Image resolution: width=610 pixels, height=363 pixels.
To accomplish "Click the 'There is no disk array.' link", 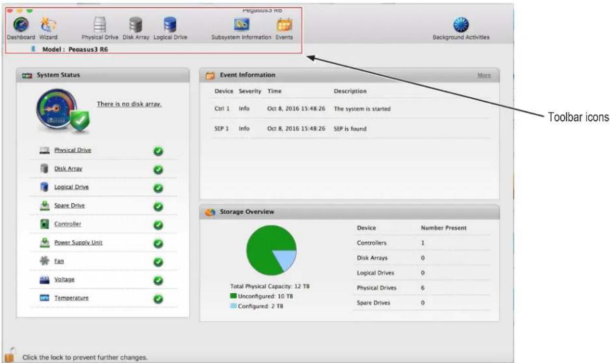I will [129, 104].
